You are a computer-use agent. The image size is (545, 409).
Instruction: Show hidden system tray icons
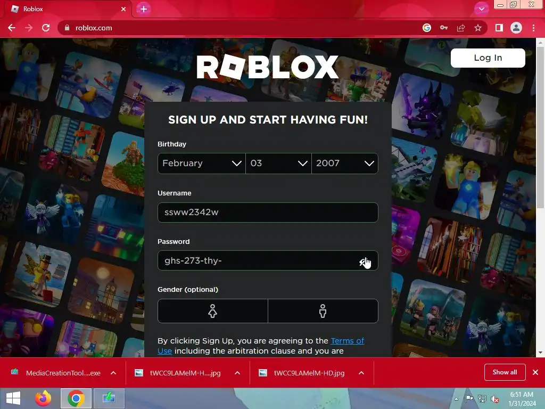coord(456,399)
